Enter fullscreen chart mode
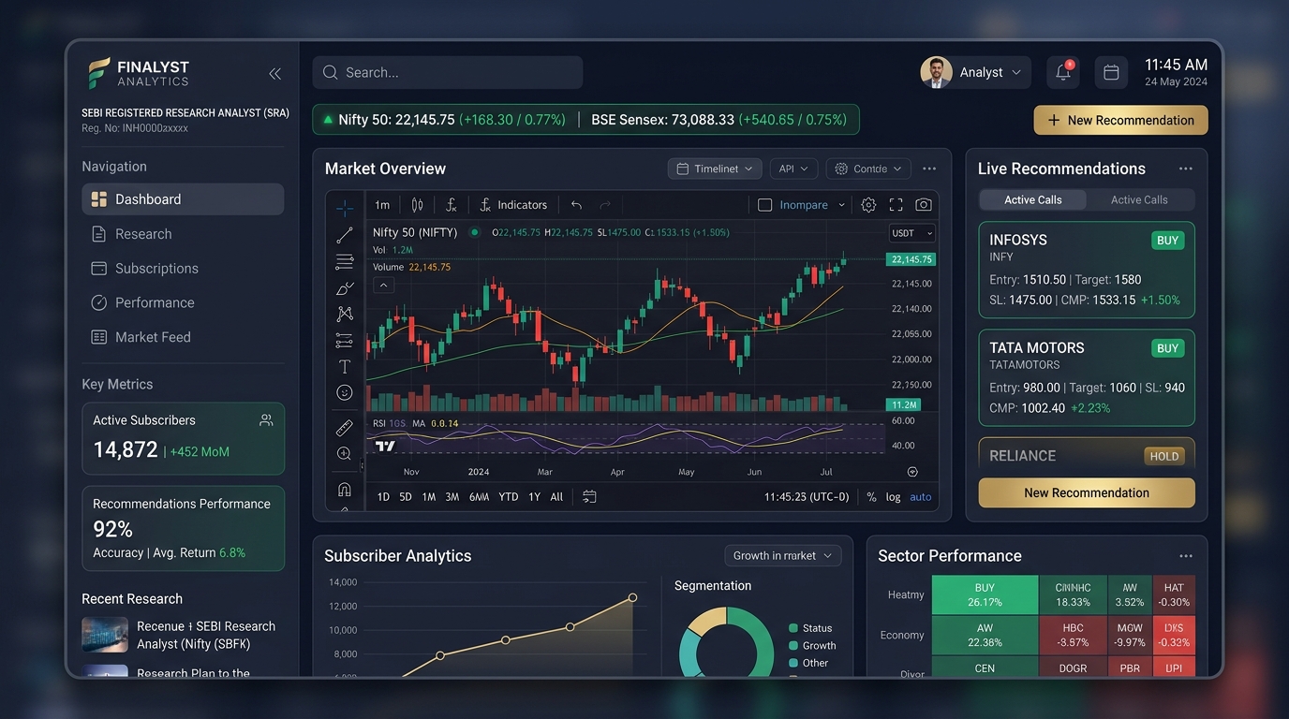Viewport: 1289px width, 719px height. [x=896, y=205]
